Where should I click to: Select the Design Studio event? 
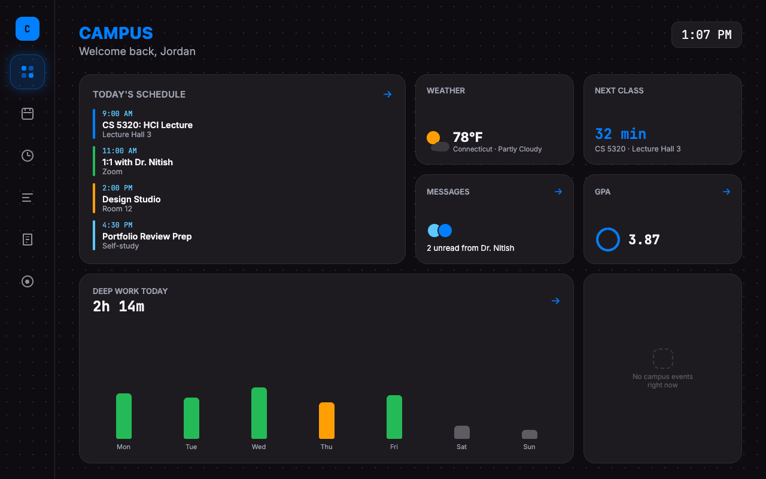[242, 198]
